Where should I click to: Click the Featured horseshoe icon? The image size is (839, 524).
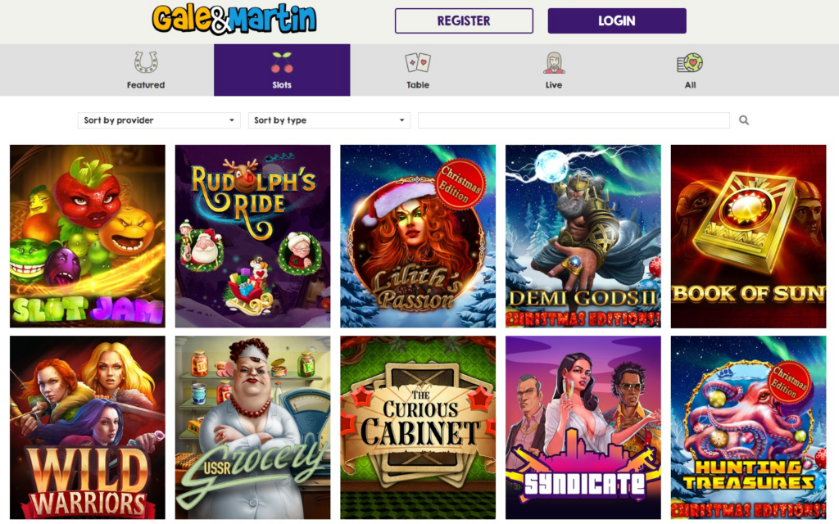click(x=146, y=62)
